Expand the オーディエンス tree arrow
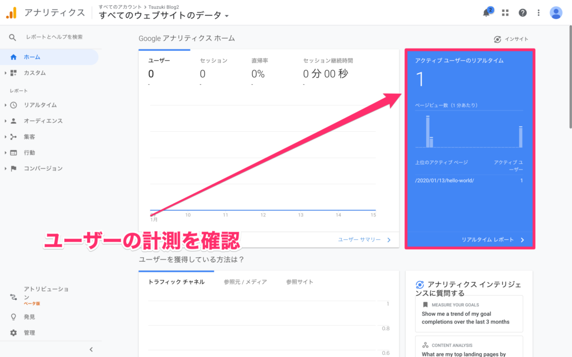The width and height of the screenshot is (572, 357). pyautogui.click(x=6, y=120)
